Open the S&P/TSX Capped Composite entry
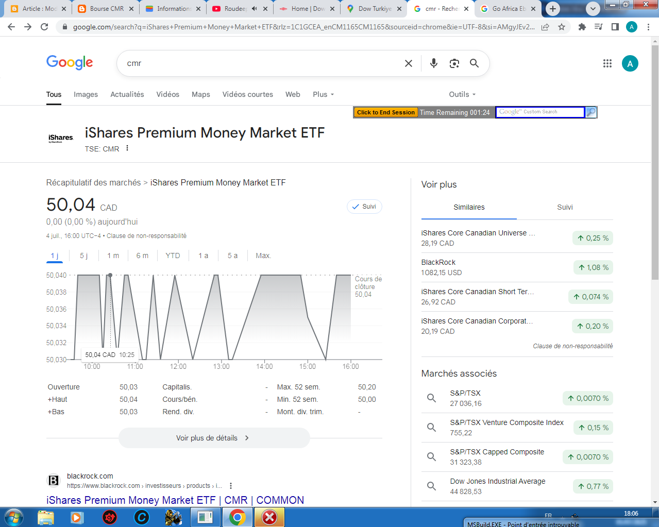Image resolution: width=659 pixels, height=527 pixels. pos(517,457)
